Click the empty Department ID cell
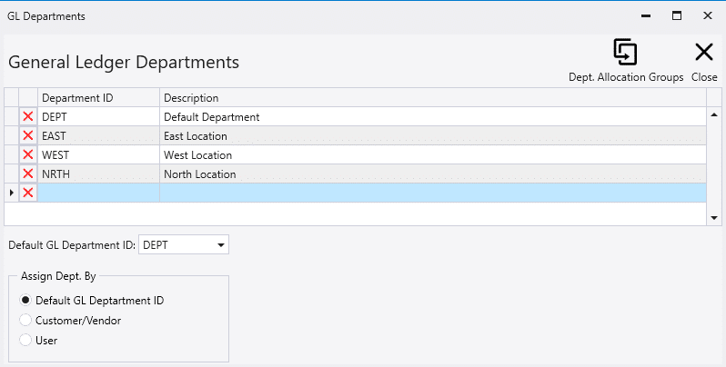 coord(98,193)
